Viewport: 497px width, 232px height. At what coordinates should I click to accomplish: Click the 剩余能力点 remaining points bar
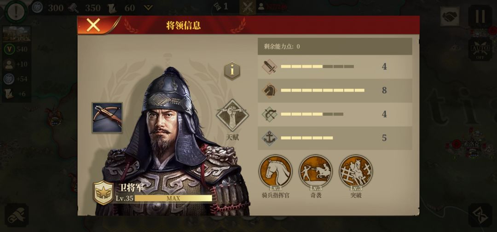point(335,46)
